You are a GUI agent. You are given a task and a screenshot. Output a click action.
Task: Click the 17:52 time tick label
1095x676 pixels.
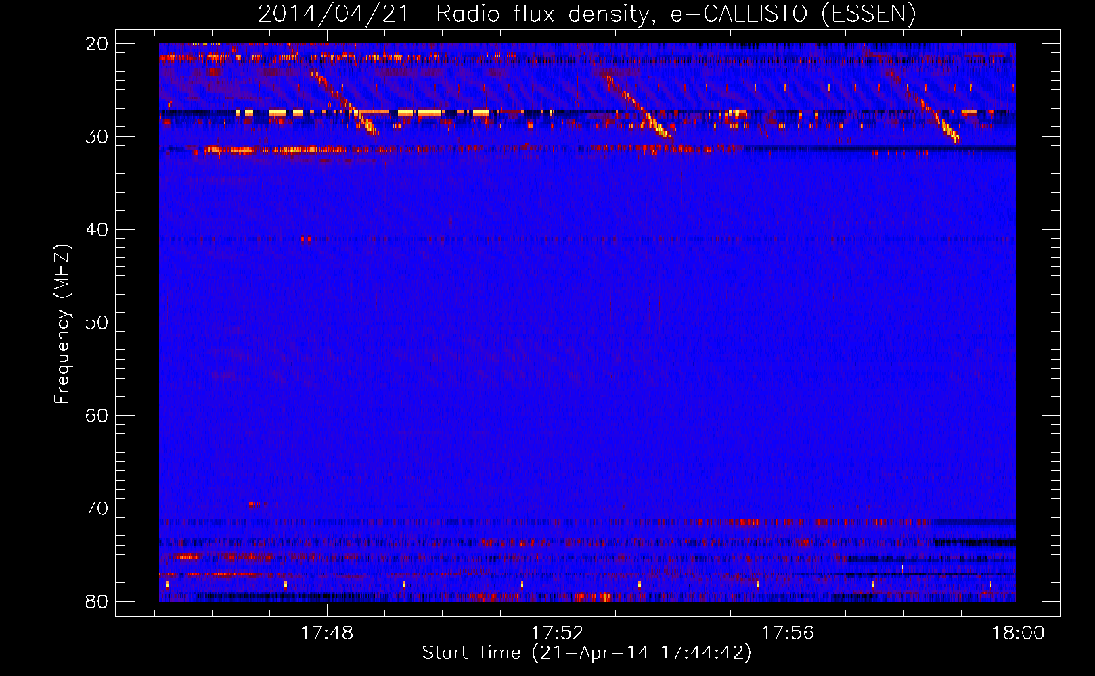[x=558, y=633]
